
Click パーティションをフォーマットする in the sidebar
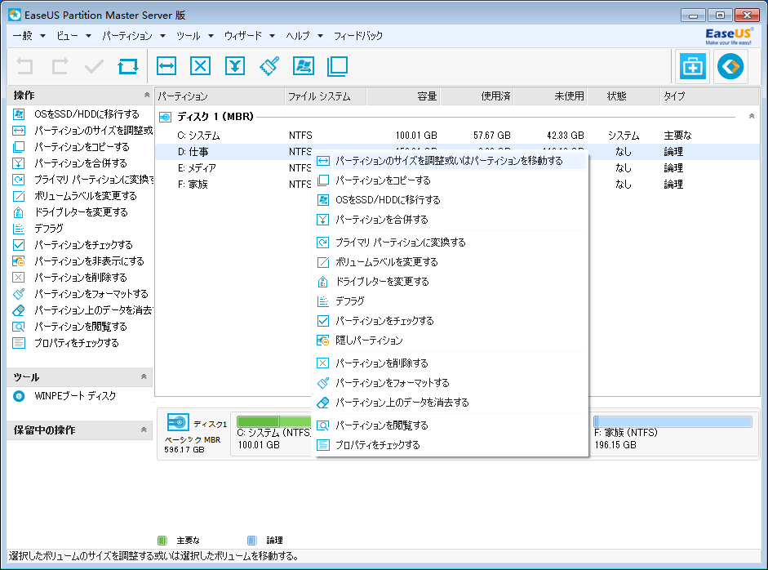pos(91,294)
